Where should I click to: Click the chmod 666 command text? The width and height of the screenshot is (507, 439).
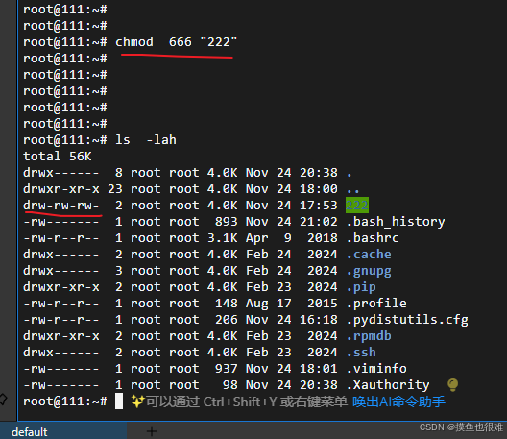177,42
